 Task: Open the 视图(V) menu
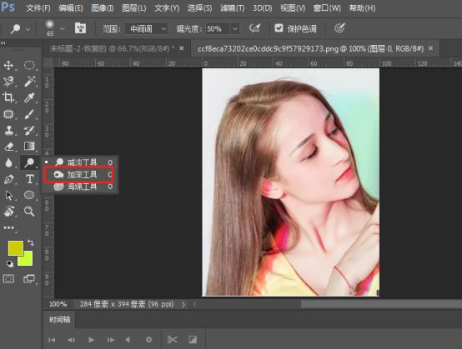coord(293,8)
